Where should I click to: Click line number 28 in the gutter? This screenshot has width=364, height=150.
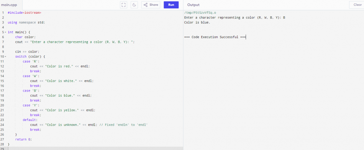click(2, 144)
